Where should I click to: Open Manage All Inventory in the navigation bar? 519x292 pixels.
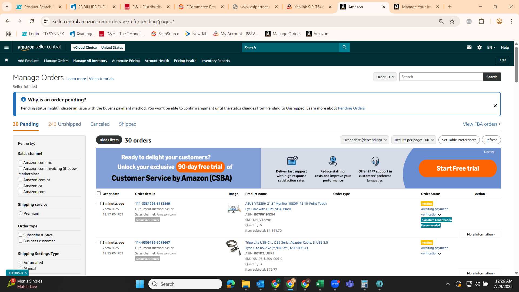click(90, 61)
